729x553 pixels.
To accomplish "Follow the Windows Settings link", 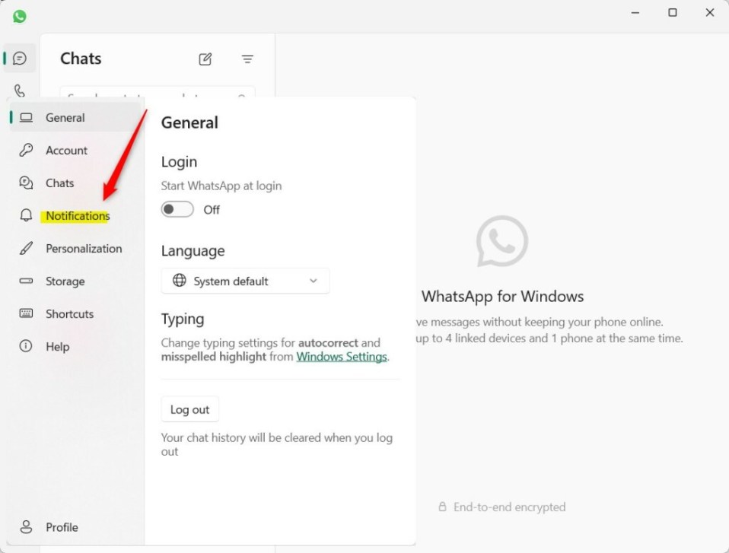I will coord(342,357).
